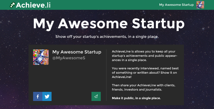The height and width of the screenshot is (109, 214).
Task: Click the green paper plane send icon
Action: [96, 96]
